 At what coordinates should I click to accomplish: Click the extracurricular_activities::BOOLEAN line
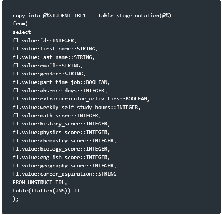tap(81, 99)
